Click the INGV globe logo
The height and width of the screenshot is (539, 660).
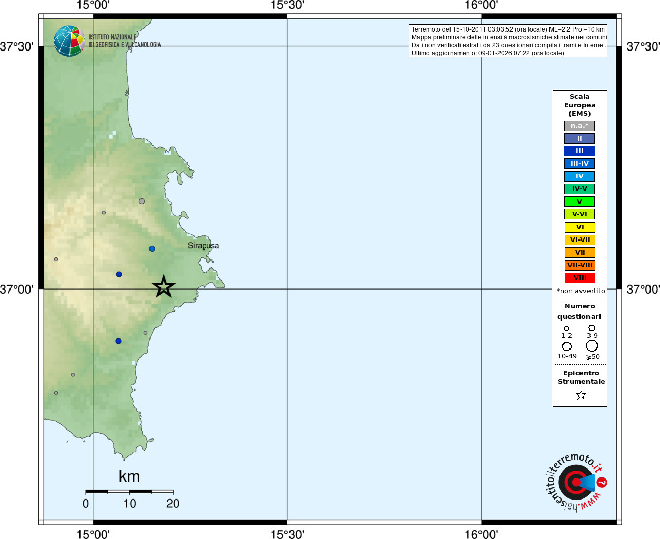69,41
